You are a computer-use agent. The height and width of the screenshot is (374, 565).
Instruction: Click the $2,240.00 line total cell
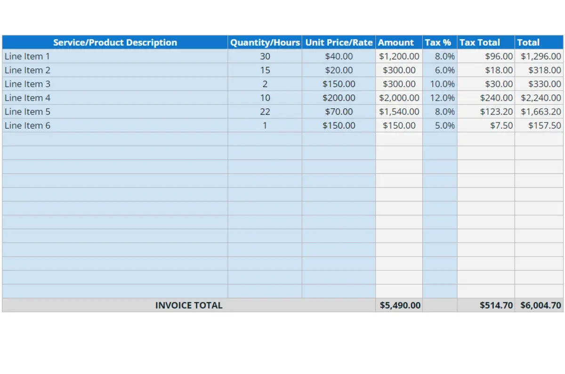pos(539,98)
